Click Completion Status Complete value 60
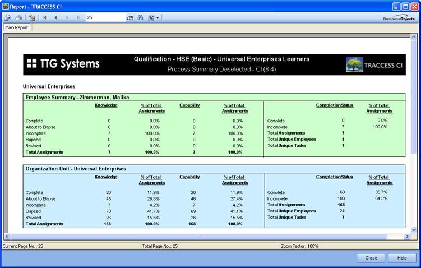421x268 pixels. (x=342, y=192)
